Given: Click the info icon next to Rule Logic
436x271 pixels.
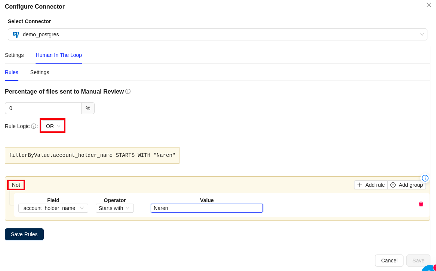Looking at the screenshot, I should pos(34,126).
